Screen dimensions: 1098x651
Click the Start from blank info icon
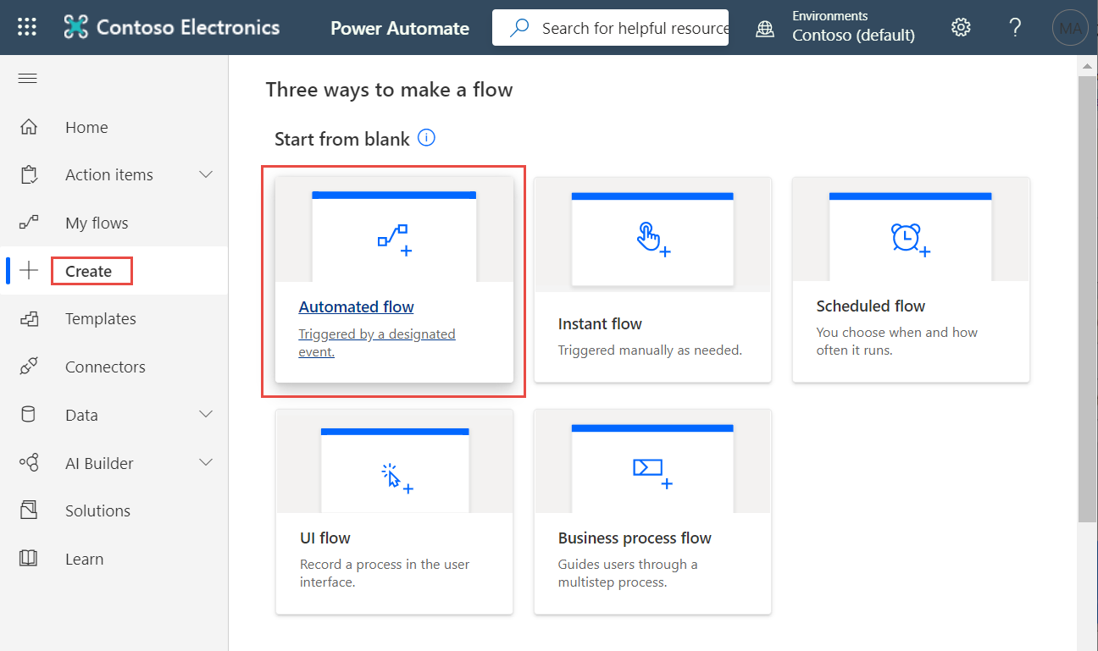[x=427, y=138]
